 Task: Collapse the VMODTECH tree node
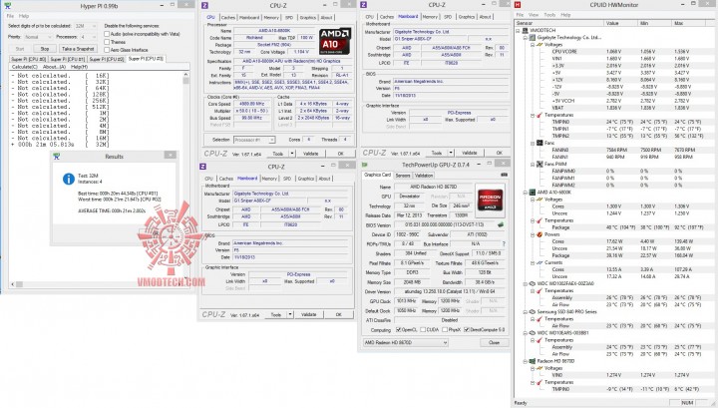pyautogui.click(x=519, y=31)
